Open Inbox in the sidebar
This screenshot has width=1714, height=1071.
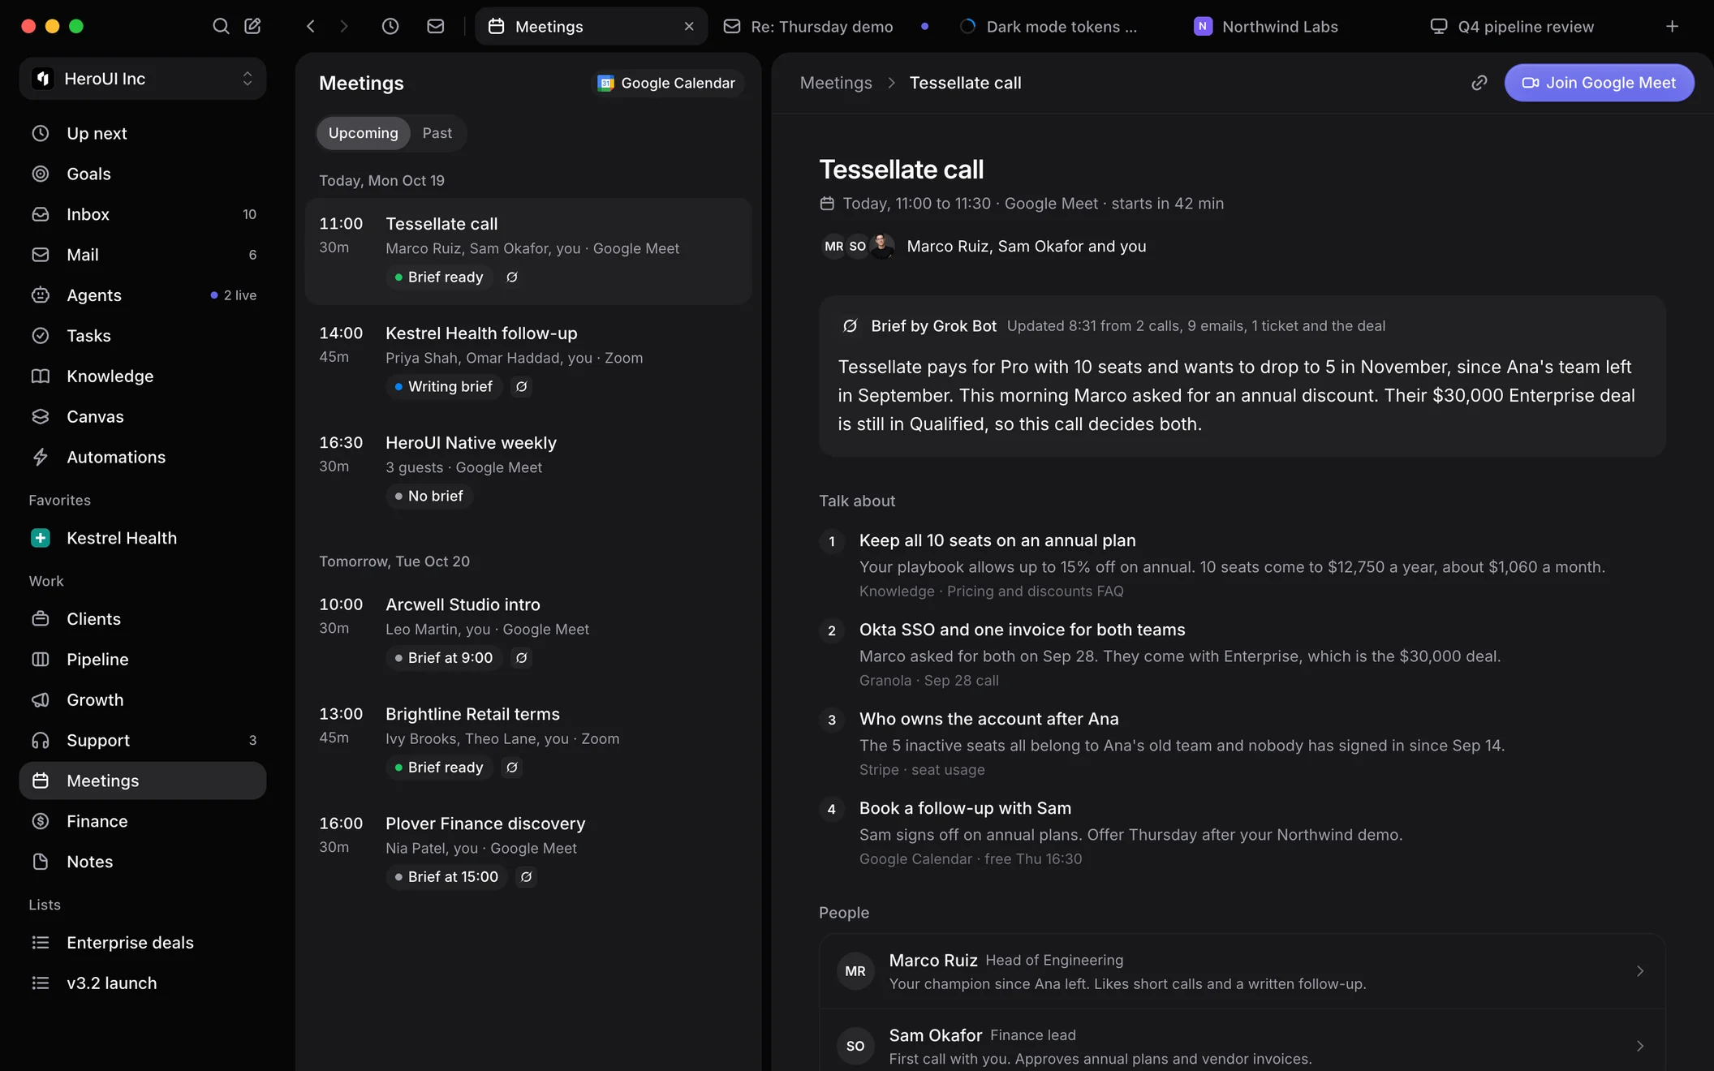pos(143,214)
